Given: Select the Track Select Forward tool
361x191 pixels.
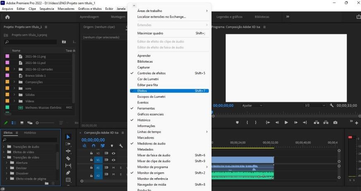Looking at the screenshot, I should click(x=68, y=144).
